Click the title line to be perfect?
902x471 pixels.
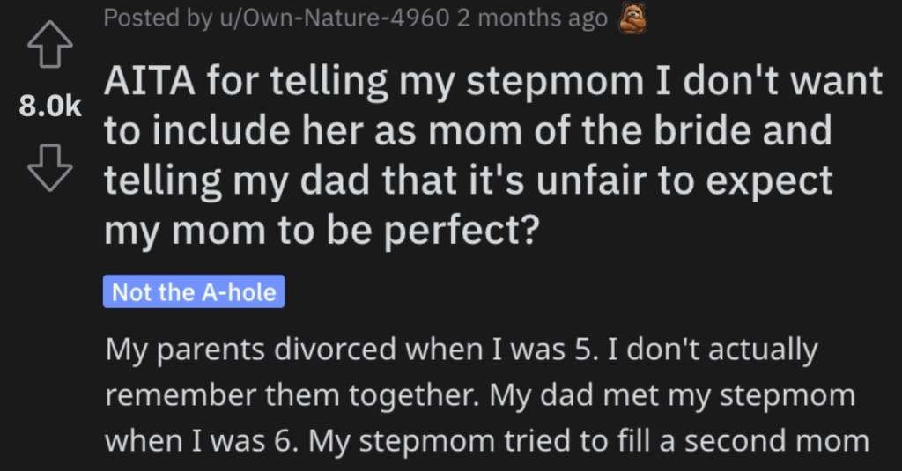tap(322, 230)
